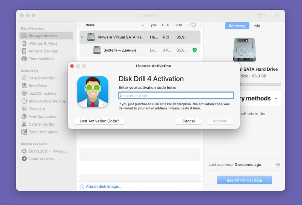302x205 pixels.
Task: Click the Type column header
Action: point(153,25)
